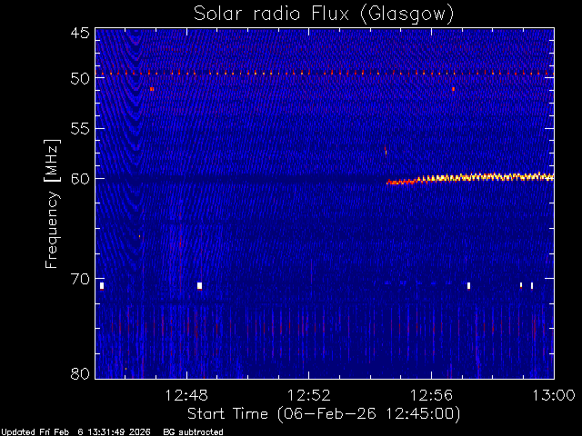Click the '12:52' time axis label

[309, 395]
